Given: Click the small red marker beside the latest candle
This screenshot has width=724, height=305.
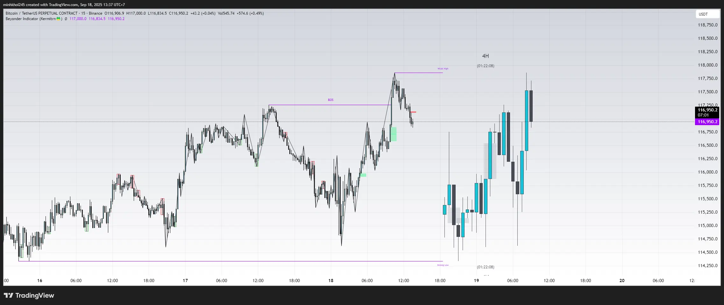Looking at the screenshot, I should [413, 112].
